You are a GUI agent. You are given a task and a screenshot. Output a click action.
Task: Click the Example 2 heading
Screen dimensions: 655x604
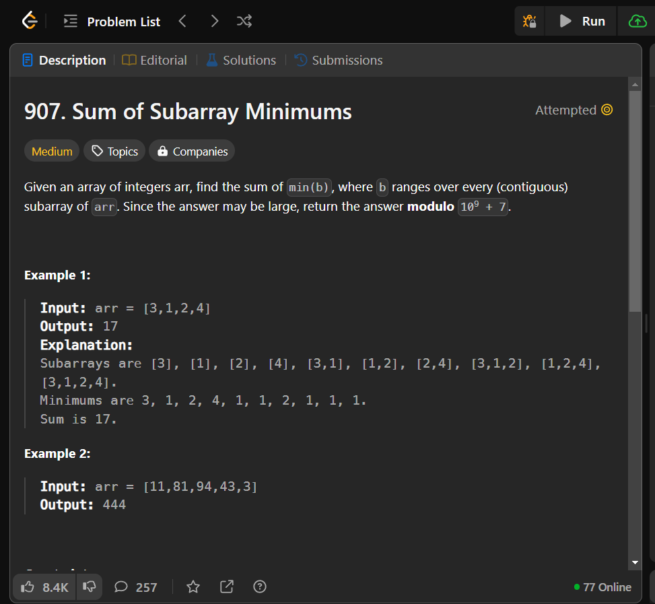tap(57, 454)
